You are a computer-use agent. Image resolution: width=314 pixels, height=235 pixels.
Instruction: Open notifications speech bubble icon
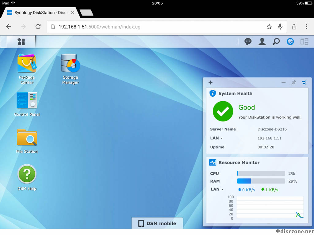point(248,42)
